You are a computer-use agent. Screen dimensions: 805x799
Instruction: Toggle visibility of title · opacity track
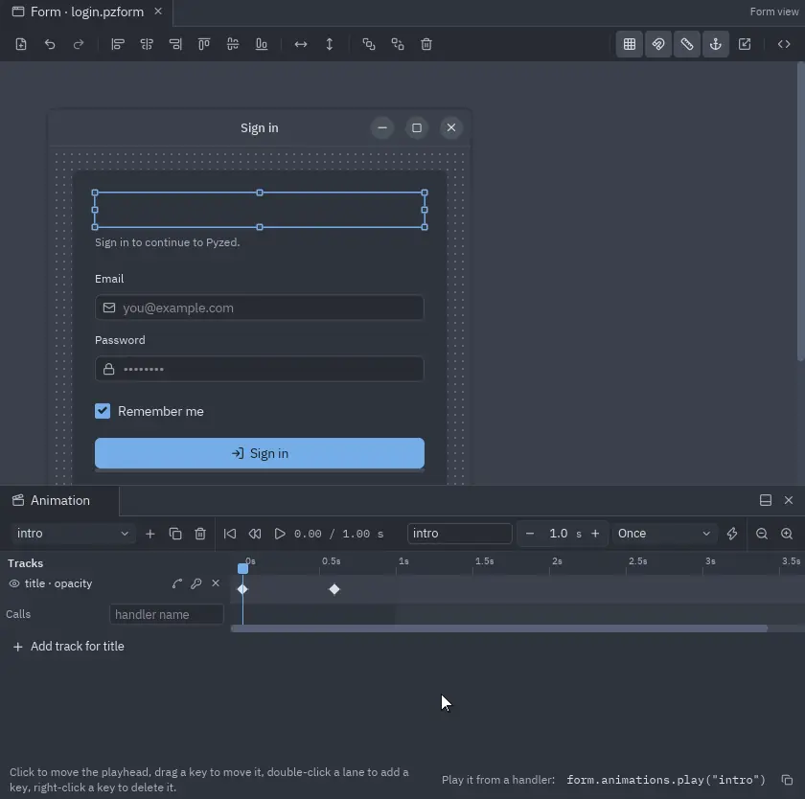click(x=14, y=583)
